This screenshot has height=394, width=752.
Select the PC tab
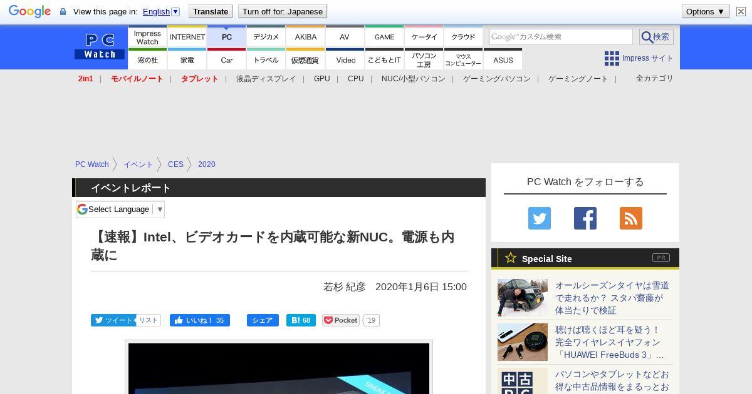click(227, 36)
